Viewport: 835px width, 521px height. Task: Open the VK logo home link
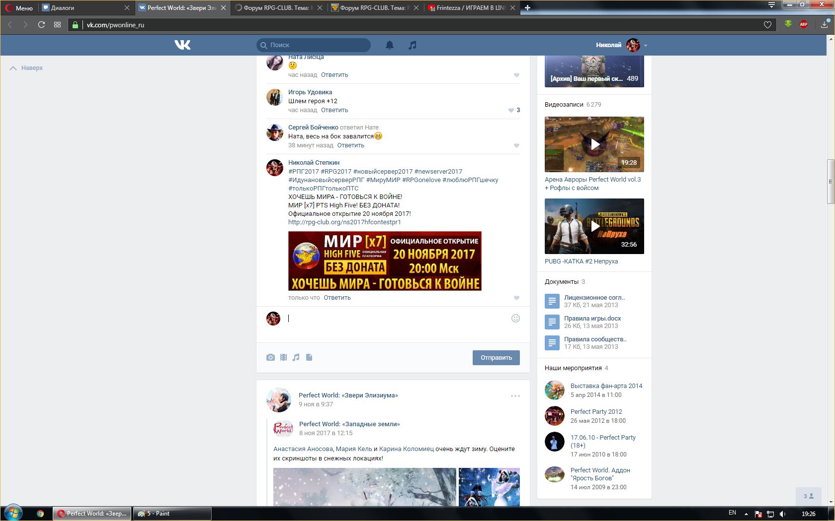[182, 45]
